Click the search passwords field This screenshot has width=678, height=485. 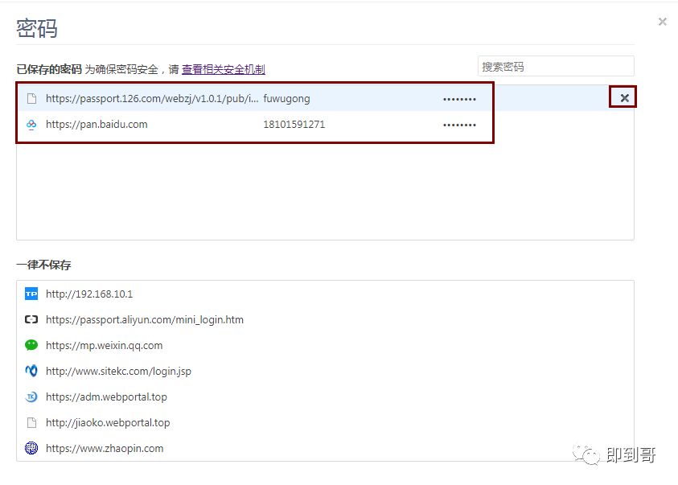tap(556, 67)
